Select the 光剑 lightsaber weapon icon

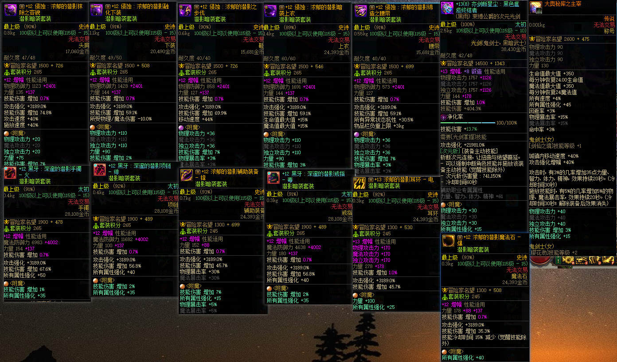[x=447, y=8]
